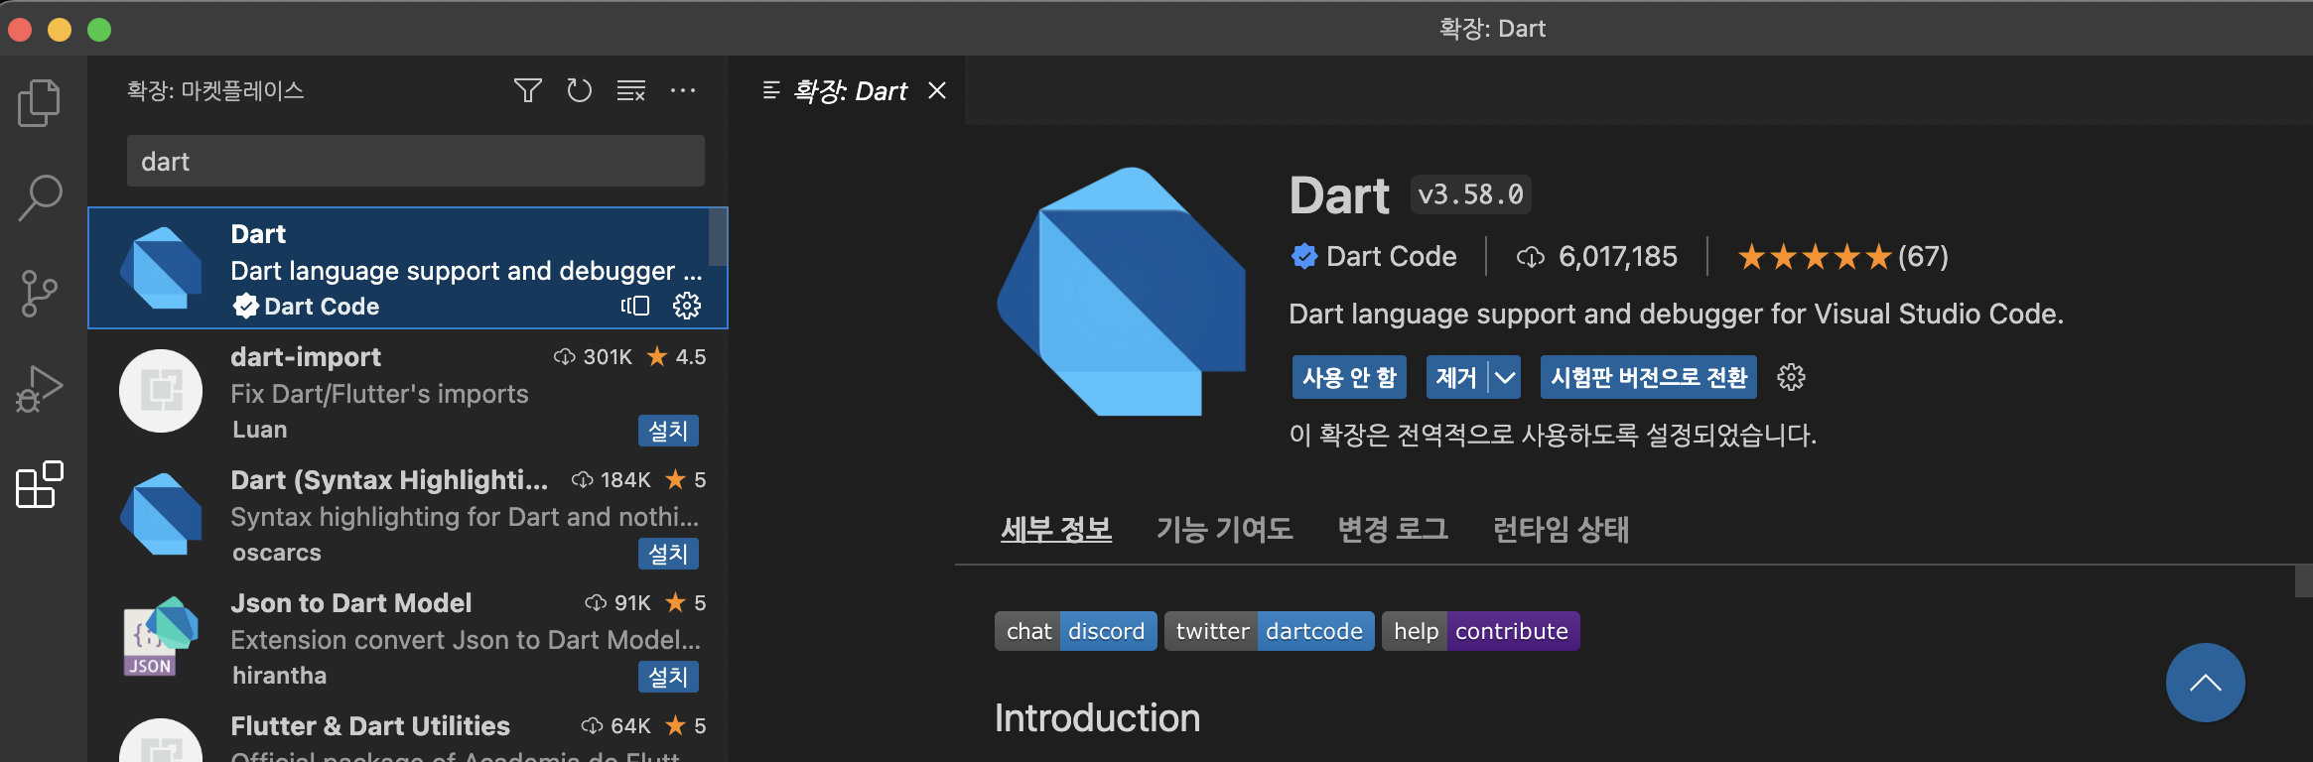Viewport: 2313px width, 762px height.
Task: Open the Explorer view in activity bar
Action: tap(40, 102)
